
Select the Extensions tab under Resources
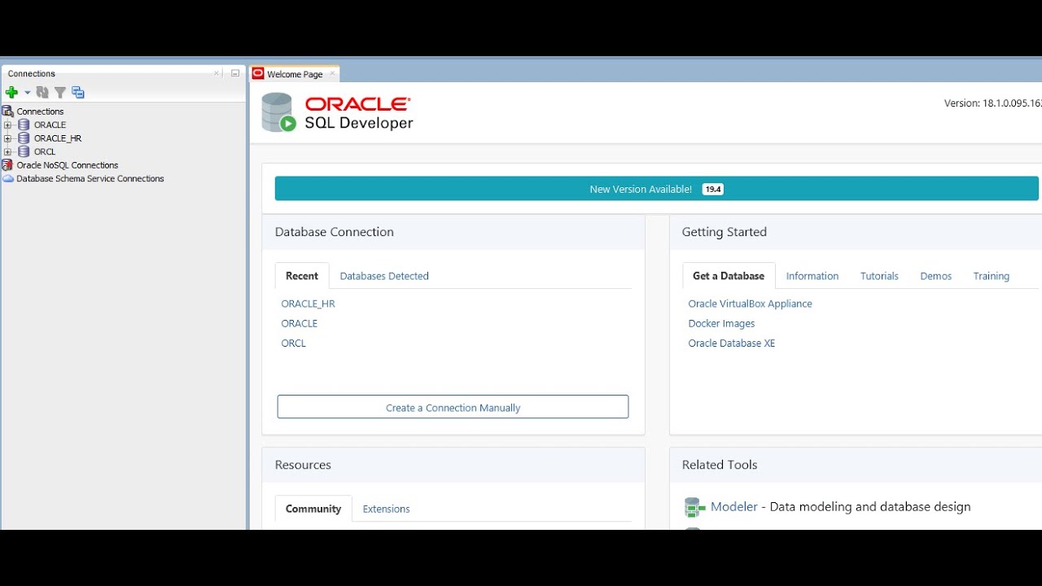coord(386,509)
